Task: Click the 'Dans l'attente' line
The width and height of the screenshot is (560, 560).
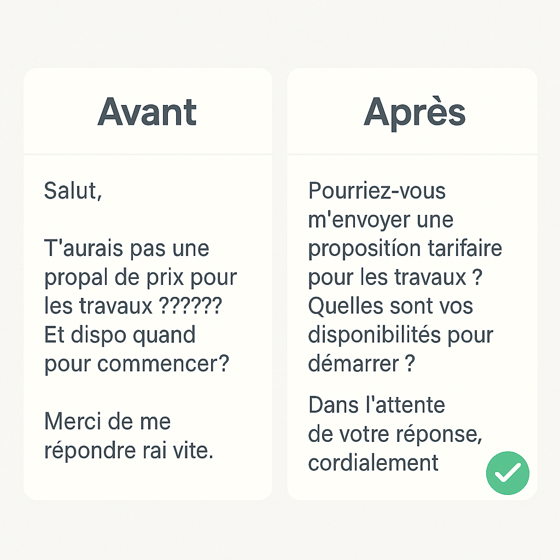Action: coord(377,405)
